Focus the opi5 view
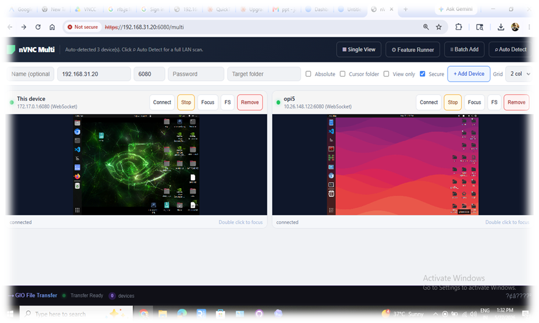 475,102
